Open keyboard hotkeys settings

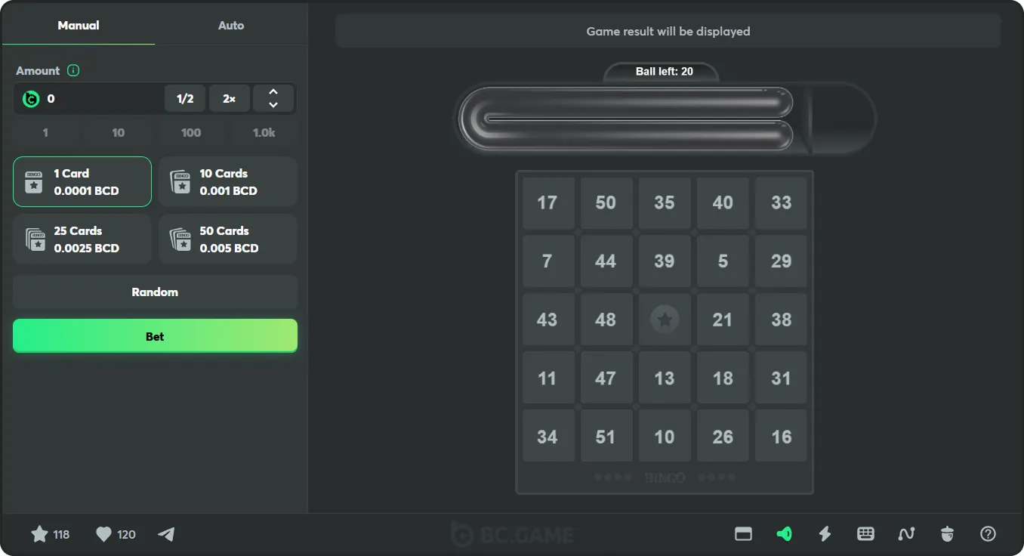click(x=865, y=534)
